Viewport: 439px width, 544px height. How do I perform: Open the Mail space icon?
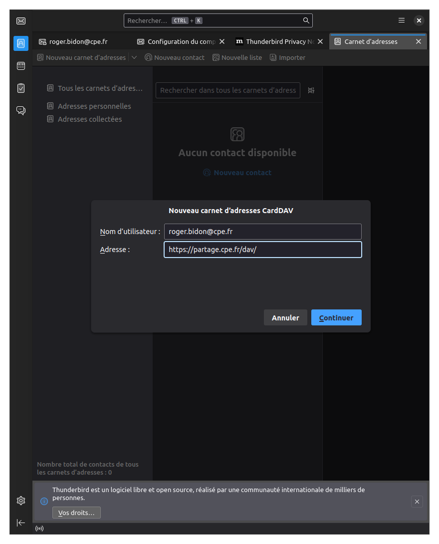click(x=21, y=21)
